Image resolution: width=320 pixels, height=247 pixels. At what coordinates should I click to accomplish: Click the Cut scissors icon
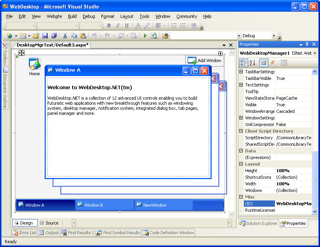coord(65,36)
